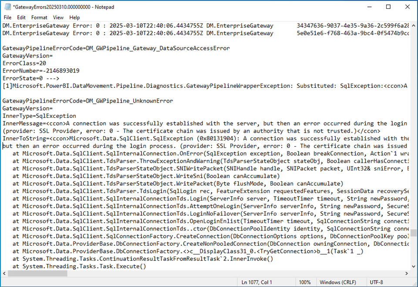Screen dimensions: 418x287
Task: Click the DataSourceAccessError error code line
Action: click(116, 48)
